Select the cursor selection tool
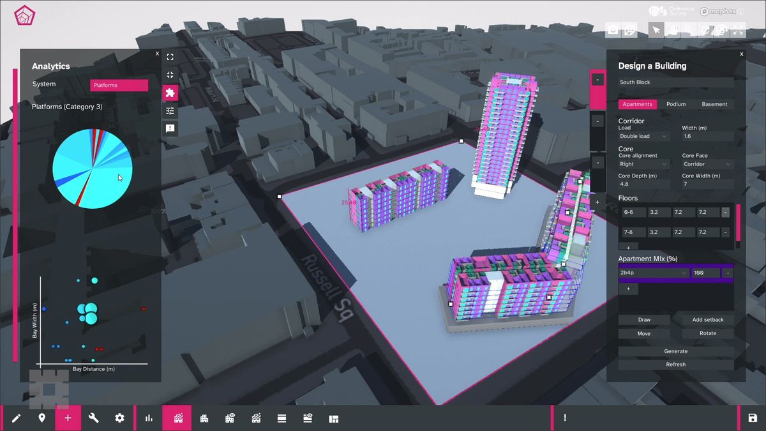The height and width of the screenshot is (431, 766). pos(656,30)
